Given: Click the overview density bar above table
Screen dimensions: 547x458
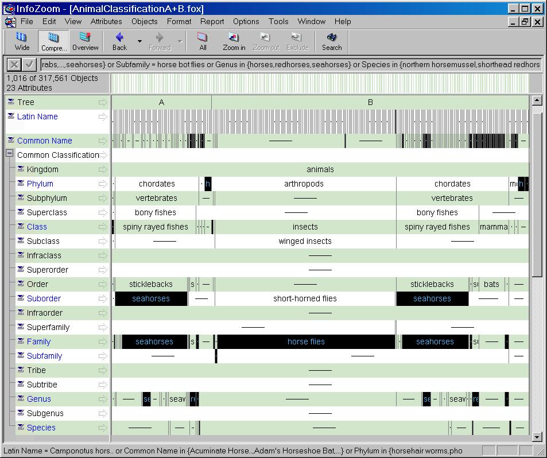Looking at the screenshot, I should [319, 83].
